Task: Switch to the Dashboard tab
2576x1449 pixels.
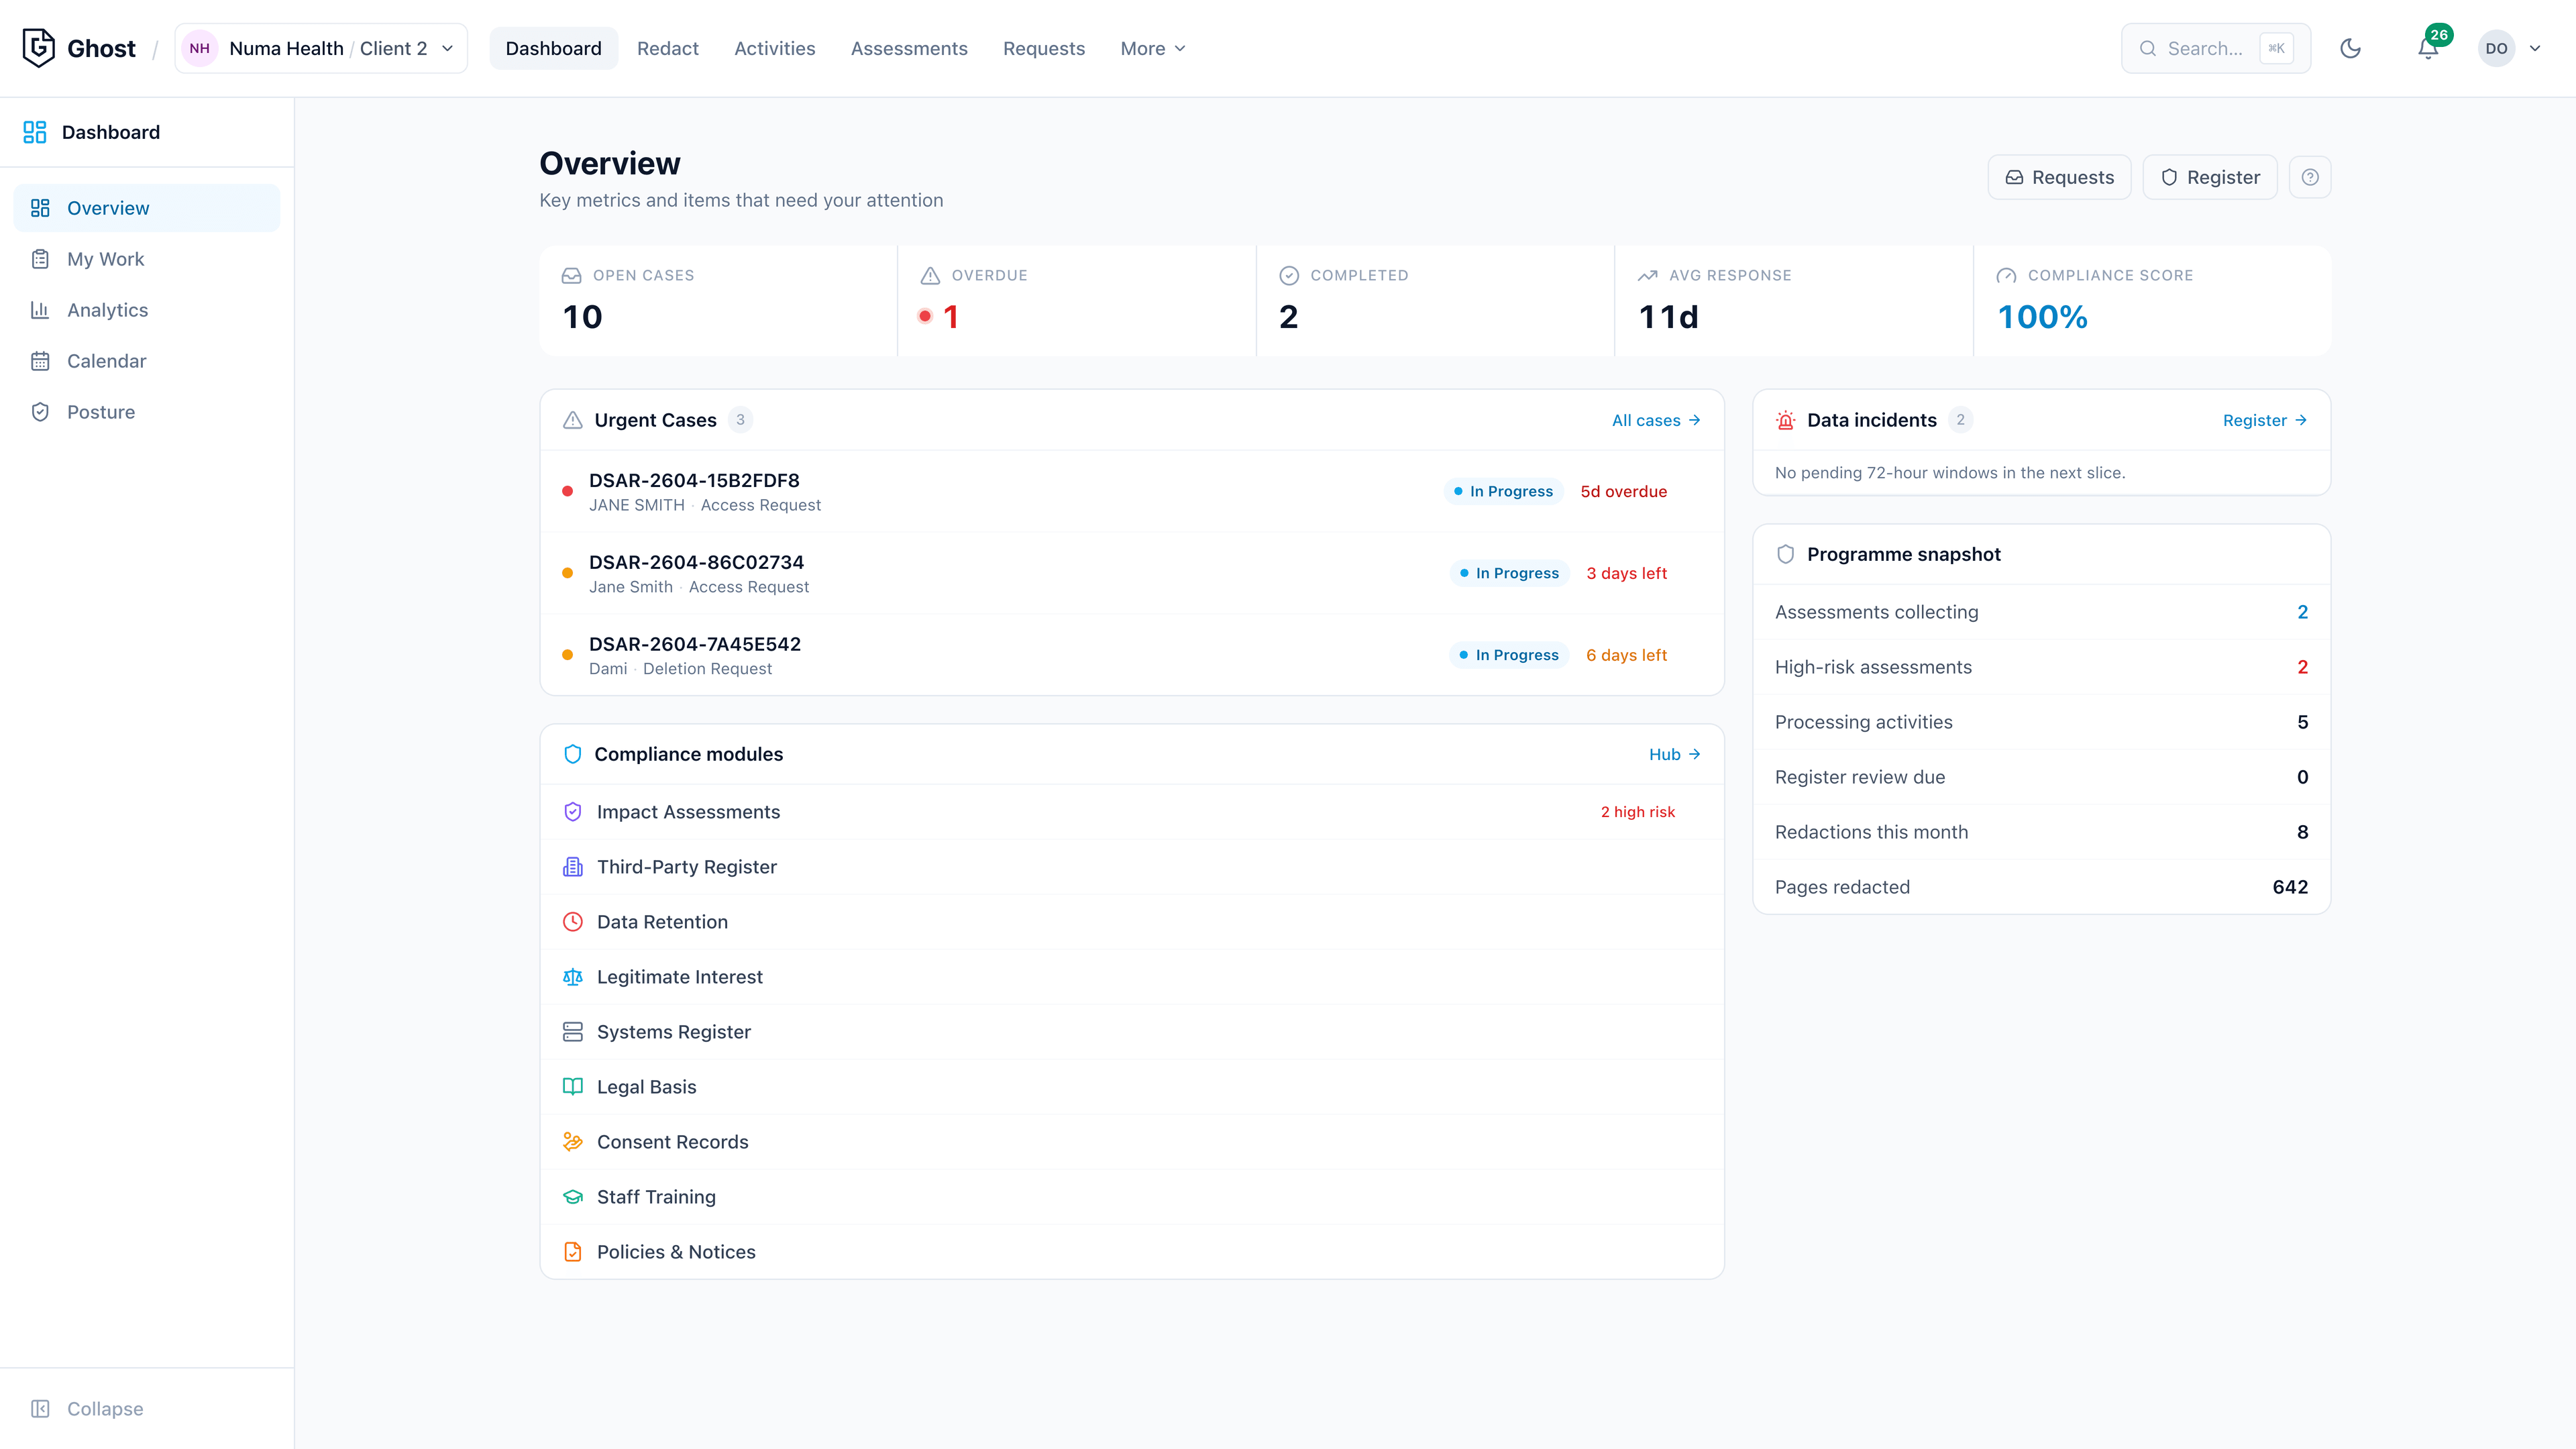Action: click(x=553, y=48)
